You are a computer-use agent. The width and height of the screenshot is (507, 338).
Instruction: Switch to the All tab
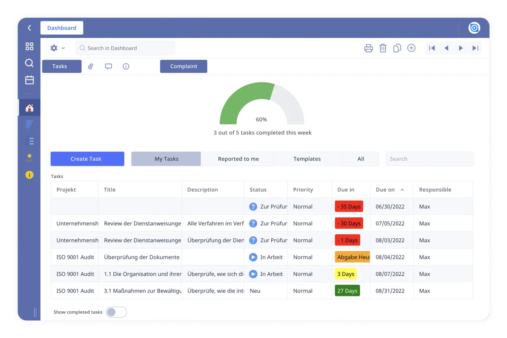(361, 159)
